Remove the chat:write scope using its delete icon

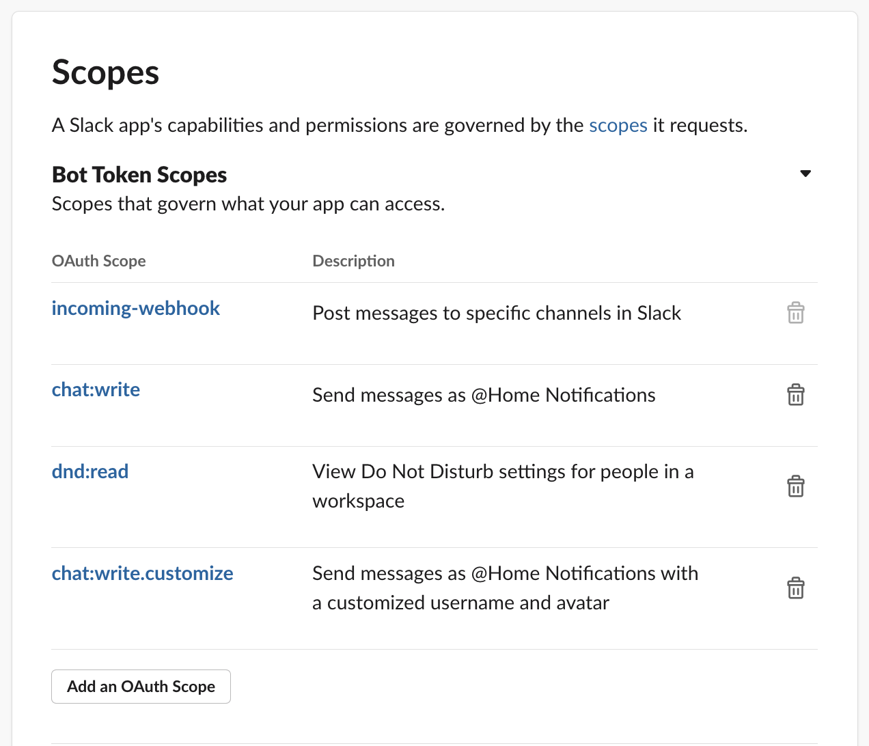point(795,394)
